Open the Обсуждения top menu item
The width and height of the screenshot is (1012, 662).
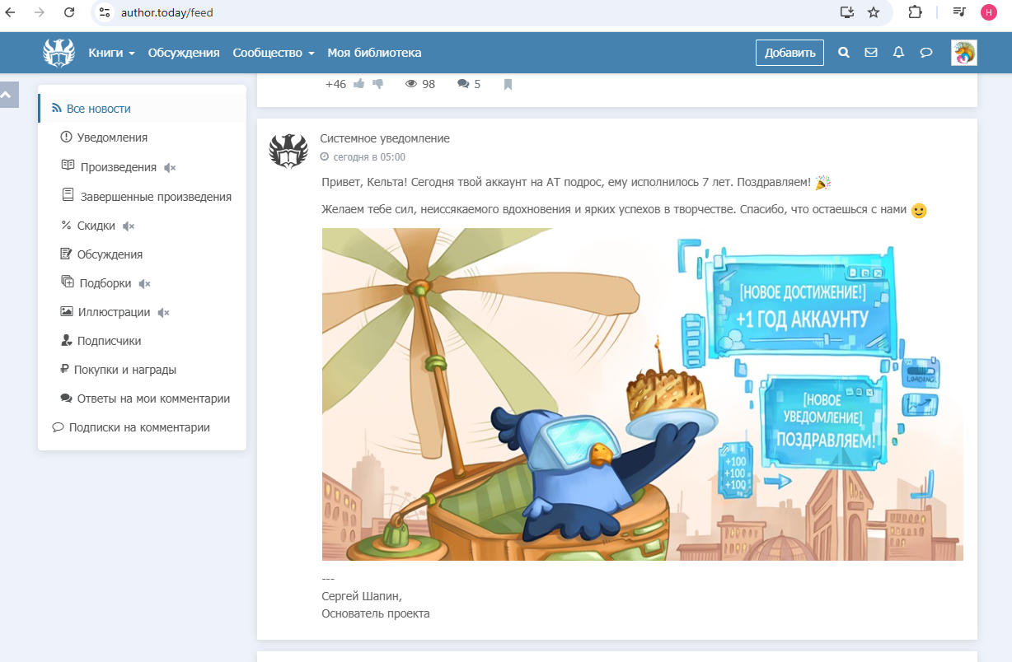[184, 53]
